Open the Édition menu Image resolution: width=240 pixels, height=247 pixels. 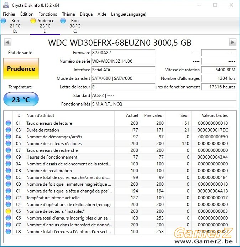click(27, 14)
